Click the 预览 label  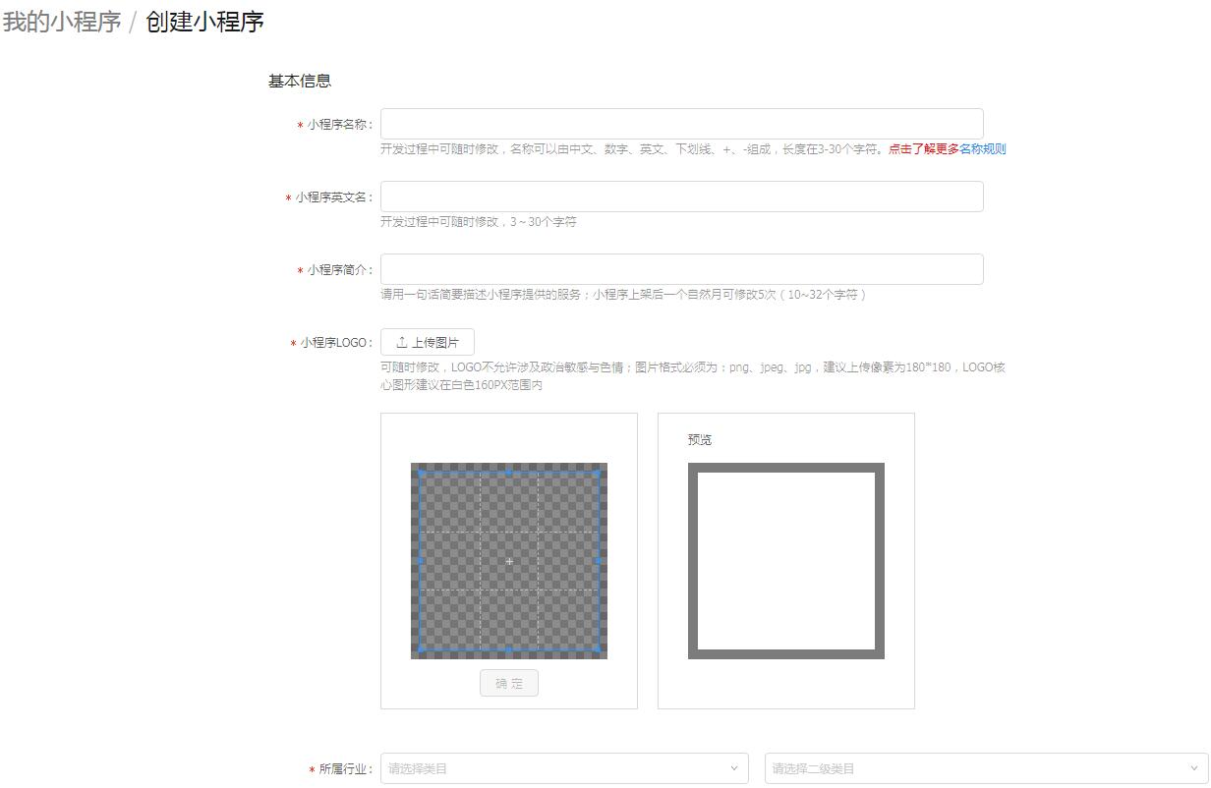point(700,440)
